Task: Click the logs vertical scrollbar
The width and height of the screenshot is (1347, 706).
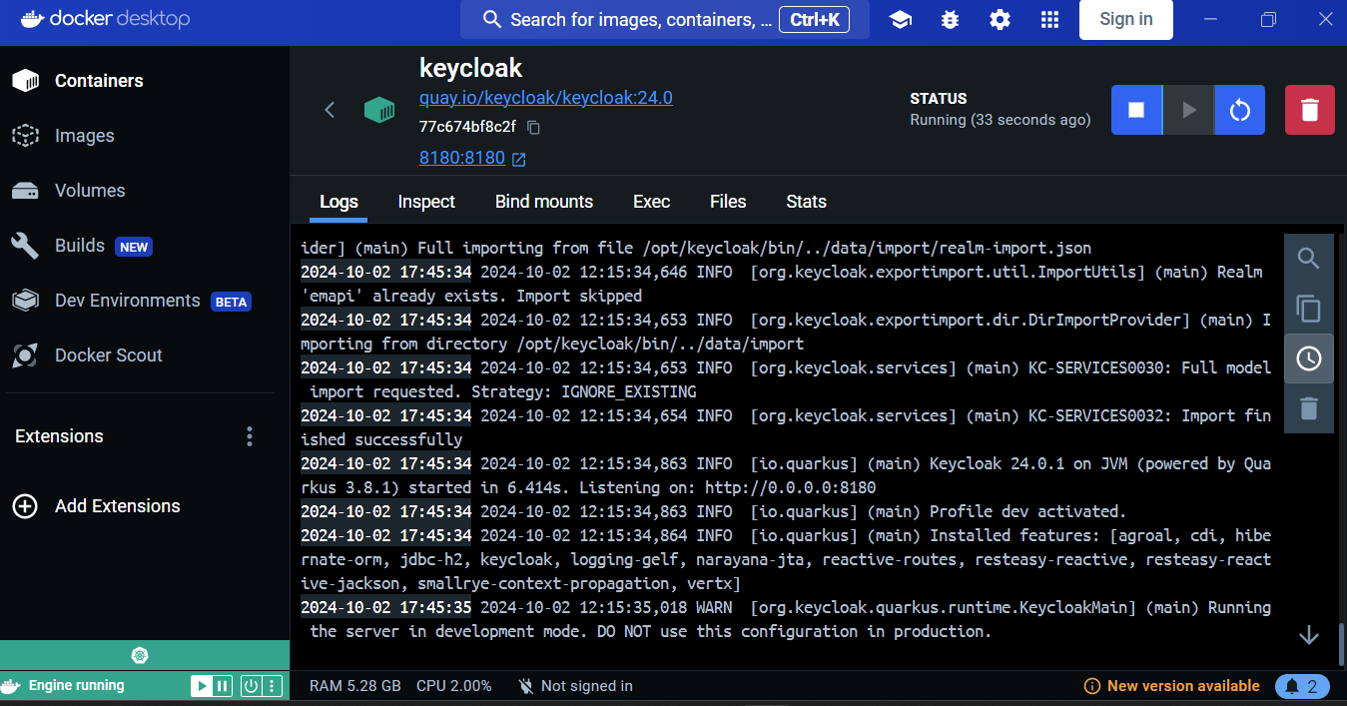Action: point(1342,643)
